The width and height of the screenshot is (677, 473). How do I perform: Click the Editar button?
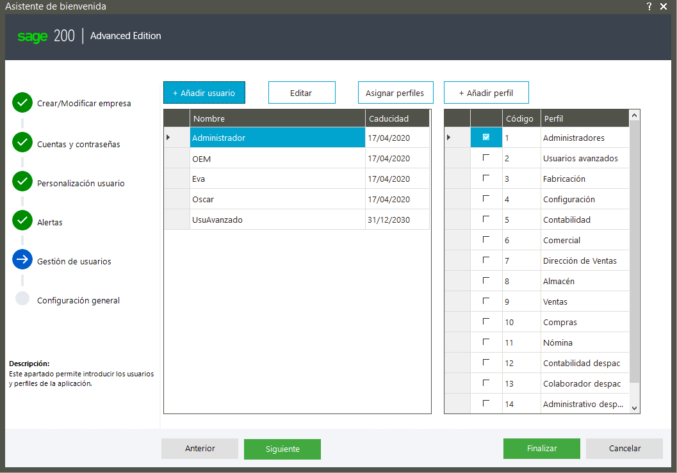click(302, 93)
